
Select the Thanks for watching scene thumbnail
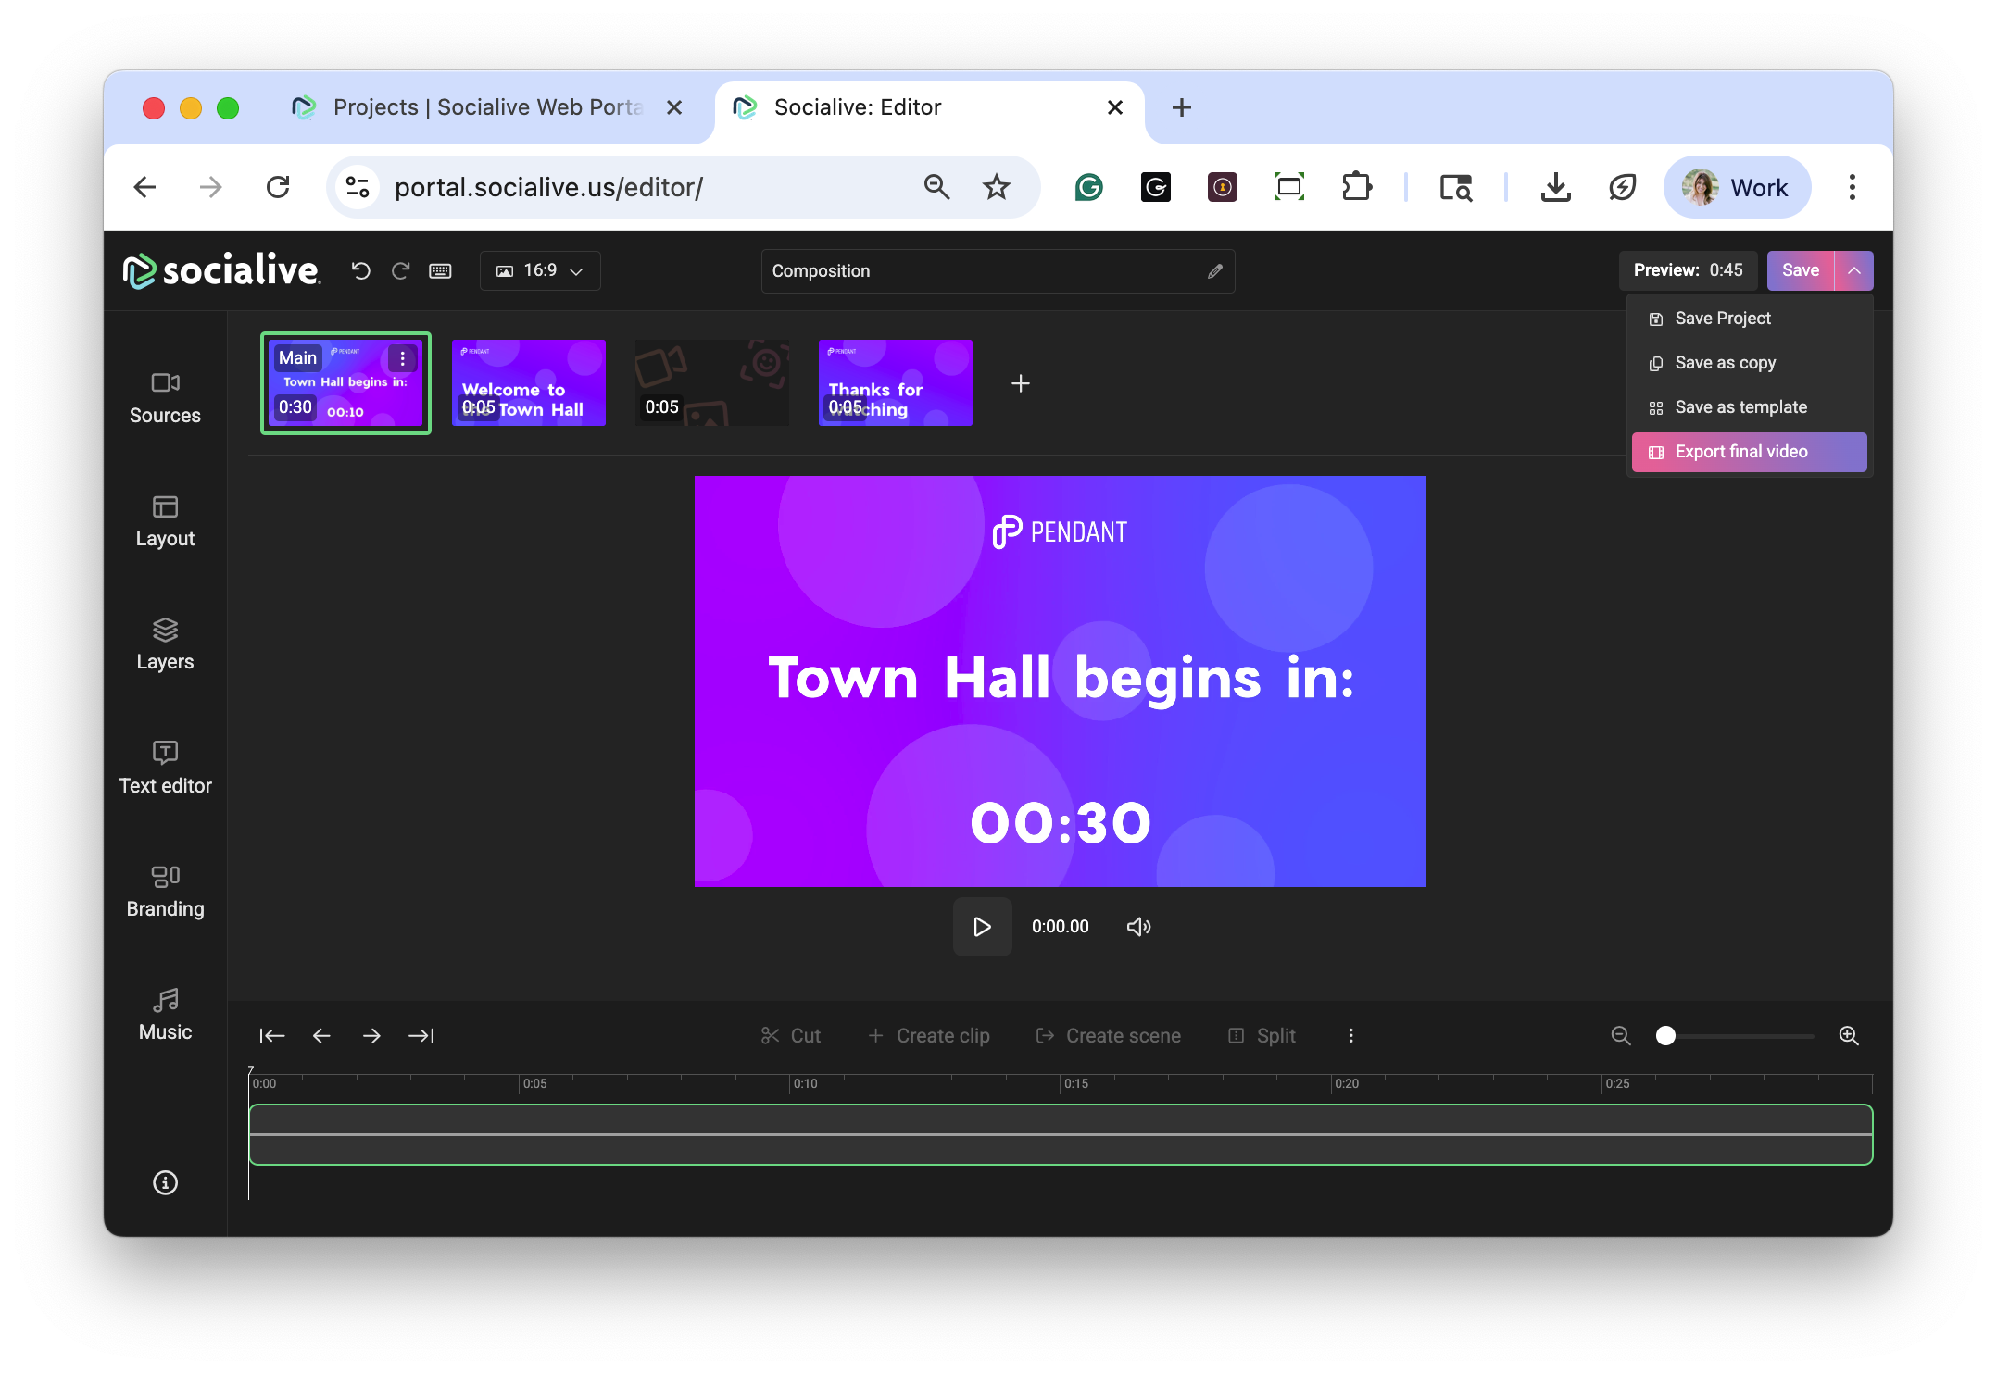[895, 383]
